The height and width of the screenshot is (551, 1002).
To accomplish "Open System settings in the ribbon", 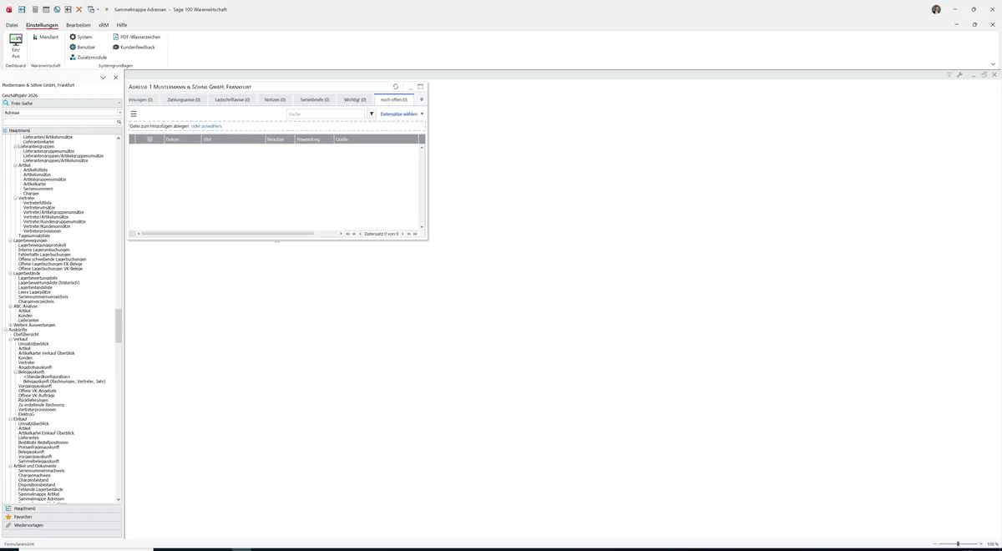I will (x=81, y=38).
